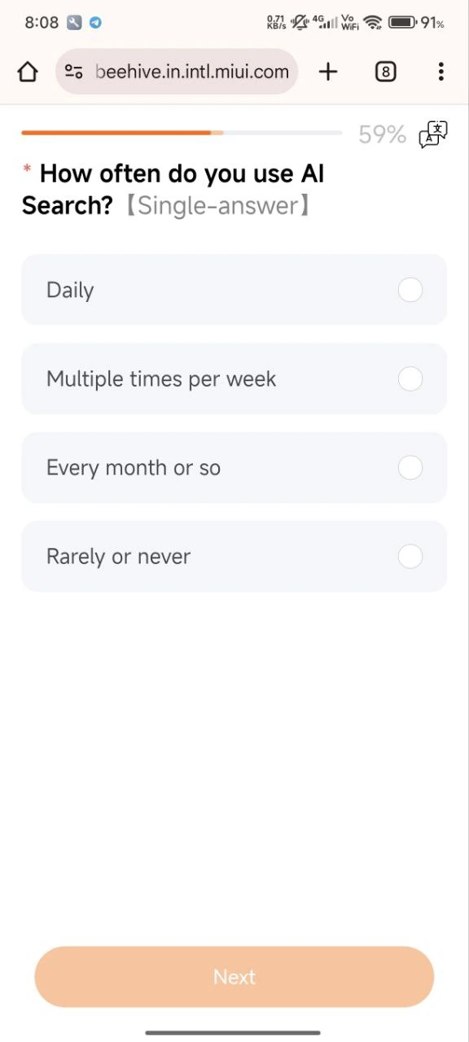Open the tab switcher showing 8 tabs
Viewport: 469px width, 1042px height.
[386, 72]
